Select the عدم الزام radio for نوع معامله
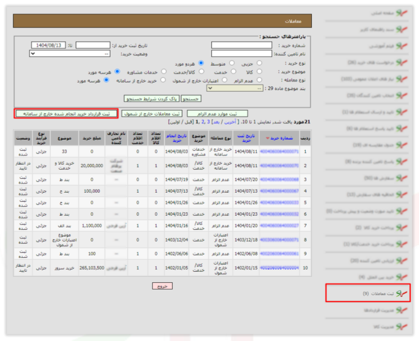This screenshot has width=419, height=341. [259, 80]
